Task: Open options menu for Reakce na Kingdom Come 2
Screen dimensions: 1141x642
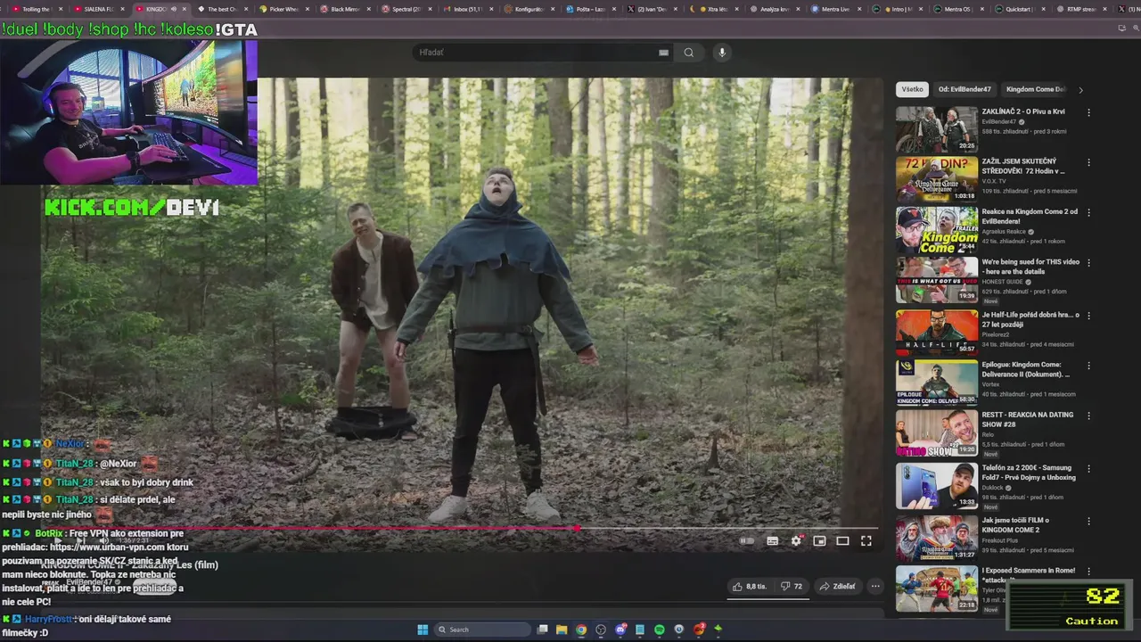Action: click(x=1088, y=213)
